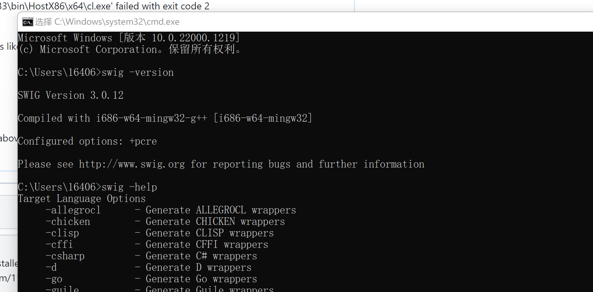Click the 'Configured options: +pcre' line
This screenshot has width=593, height=292.
(87, 141)
